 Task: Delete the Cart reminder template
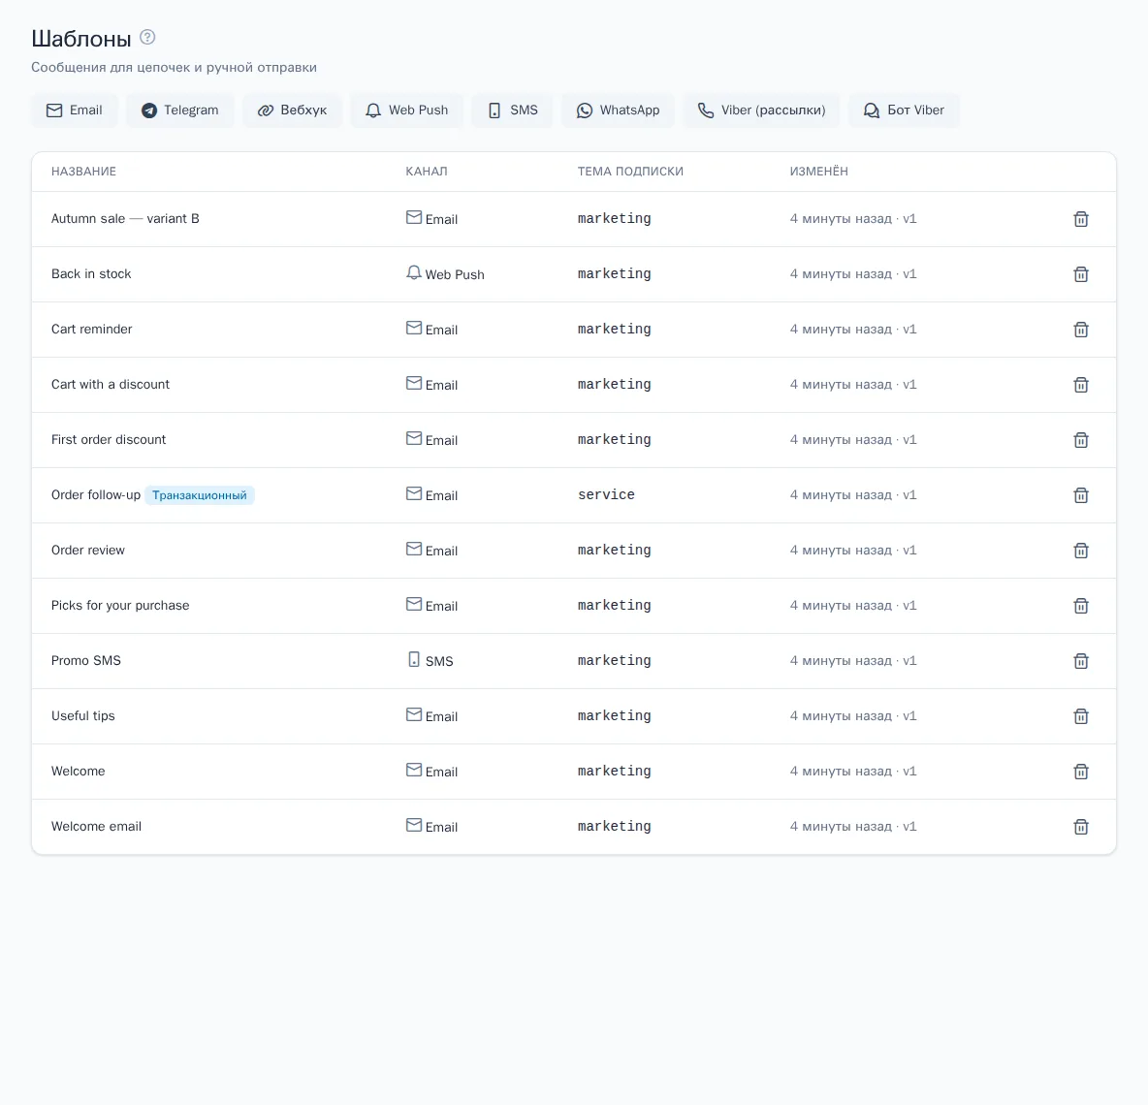(x=1081, y=330)
